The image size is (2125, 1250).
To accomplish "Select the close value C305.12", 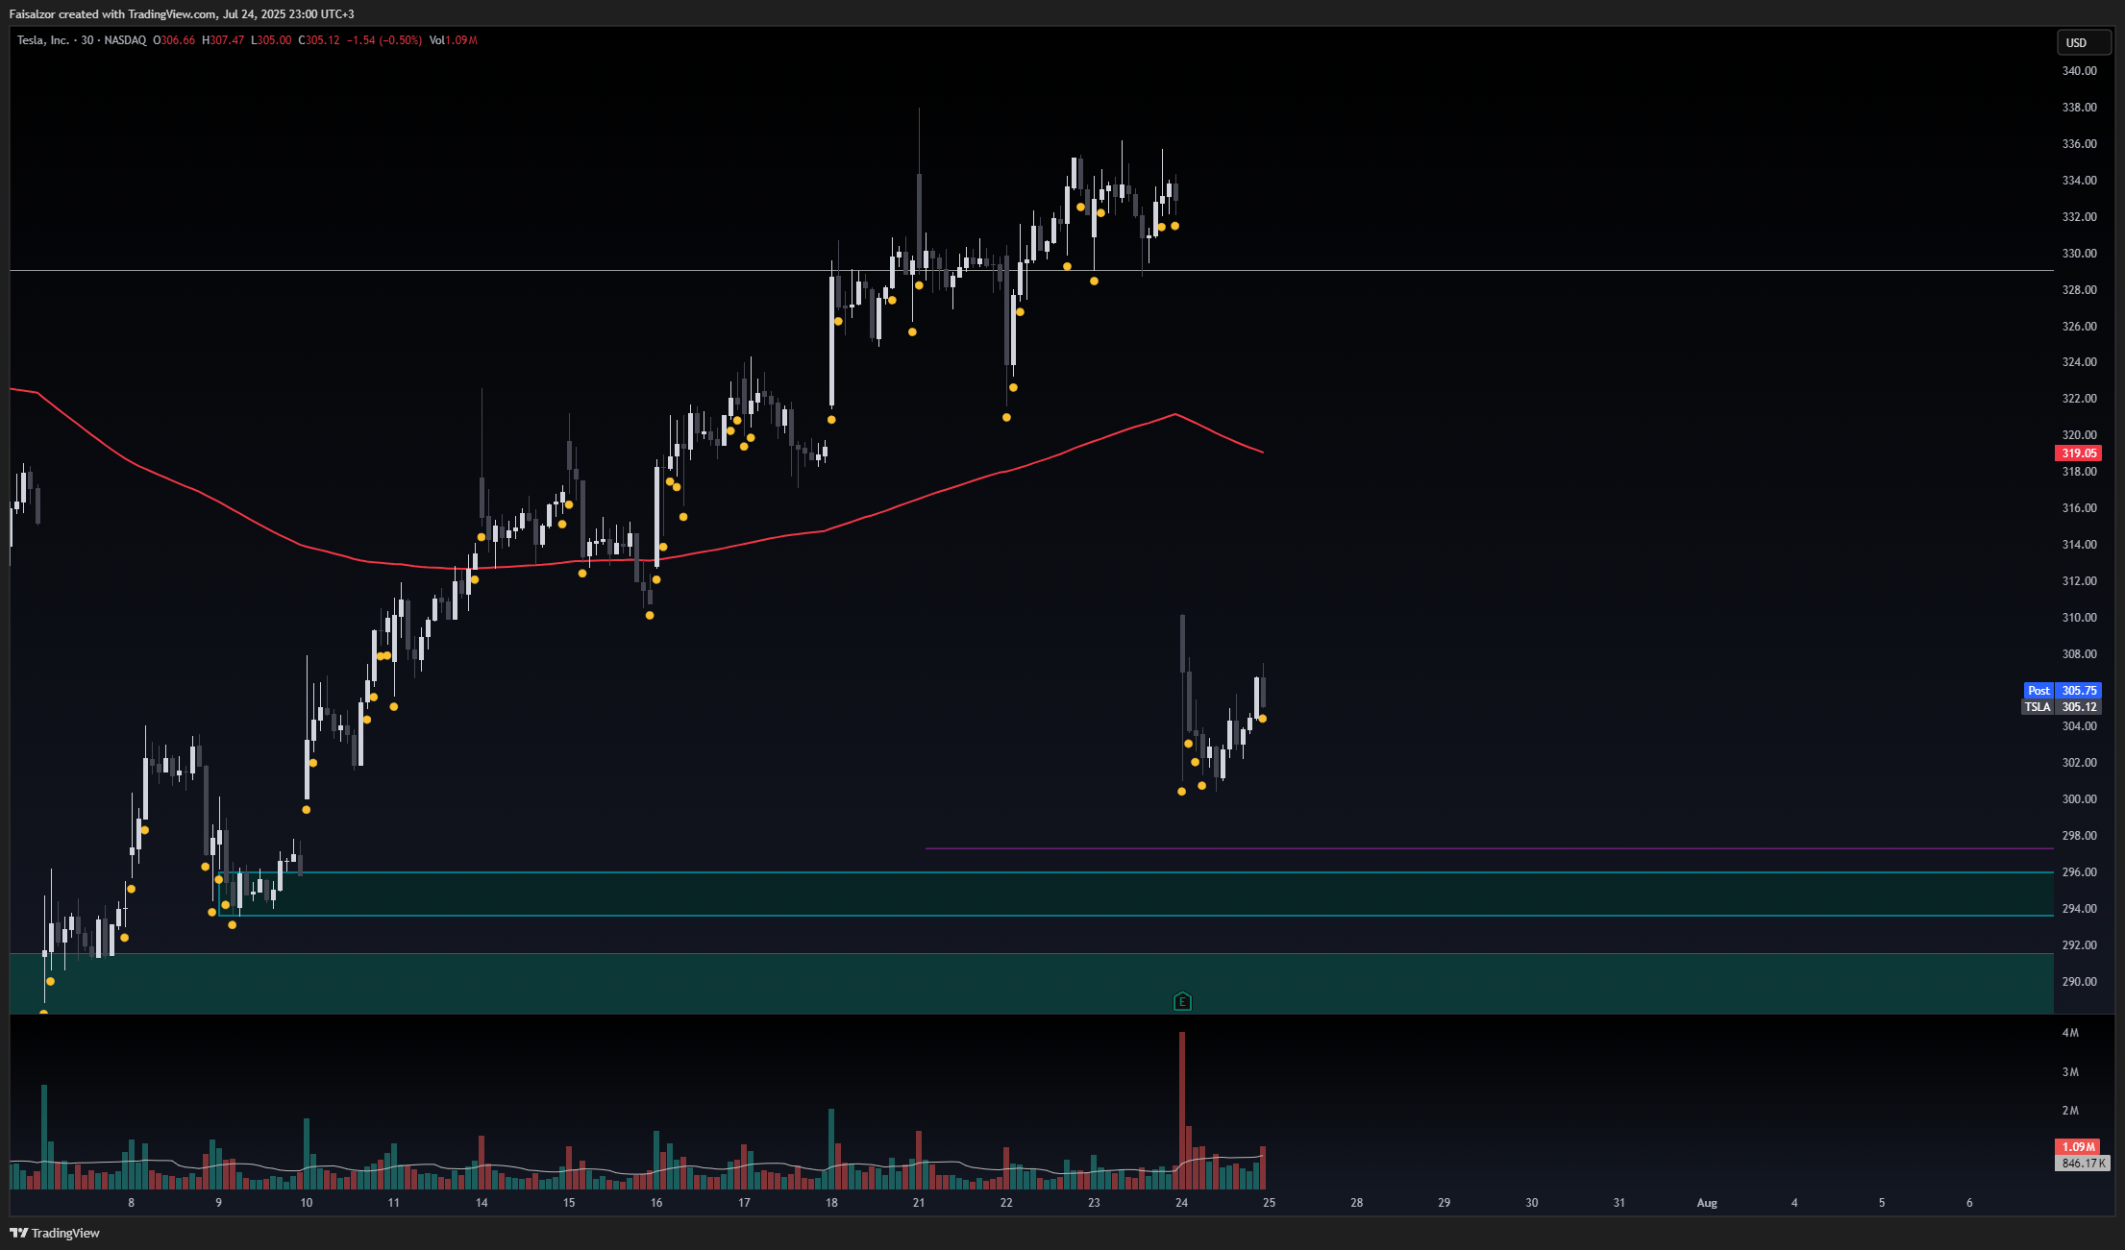I will [x=319, y=40].
